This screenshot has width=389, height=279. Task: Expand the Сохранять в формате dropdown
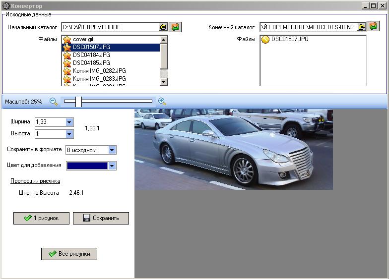click(112, 150)
